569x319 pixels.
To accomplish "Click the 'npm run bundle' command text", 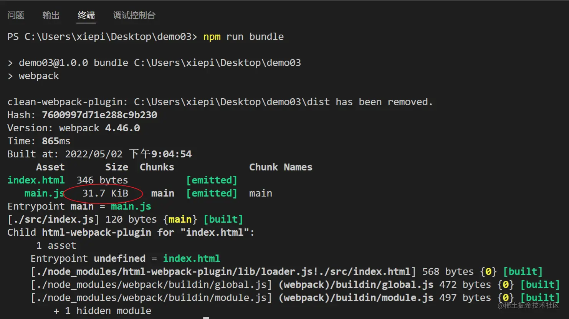I will [x=243, y=37].
